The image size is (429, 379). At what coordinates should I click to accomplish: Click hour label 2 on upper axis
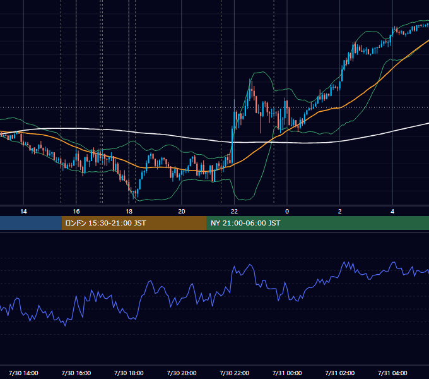[x=340, y=212]
